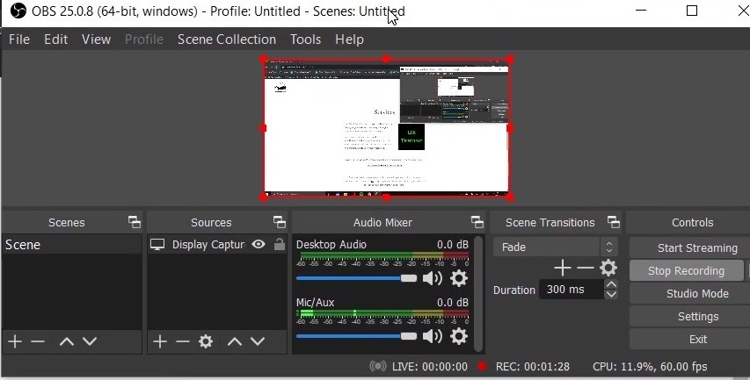Open the Tools menu
This screenshot has height=380, width=750.
click(305, 39)
